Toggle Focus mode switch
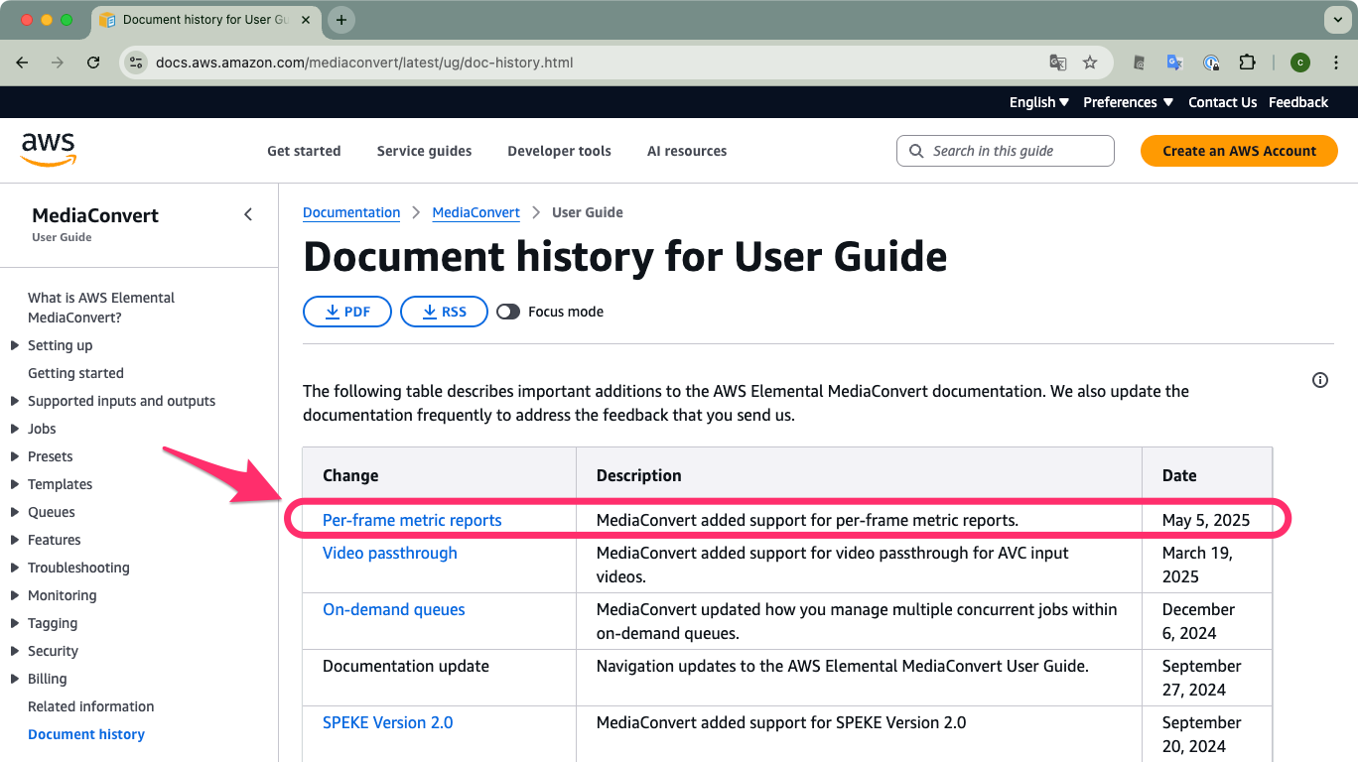1358x762 pixels. click(508, 312)
